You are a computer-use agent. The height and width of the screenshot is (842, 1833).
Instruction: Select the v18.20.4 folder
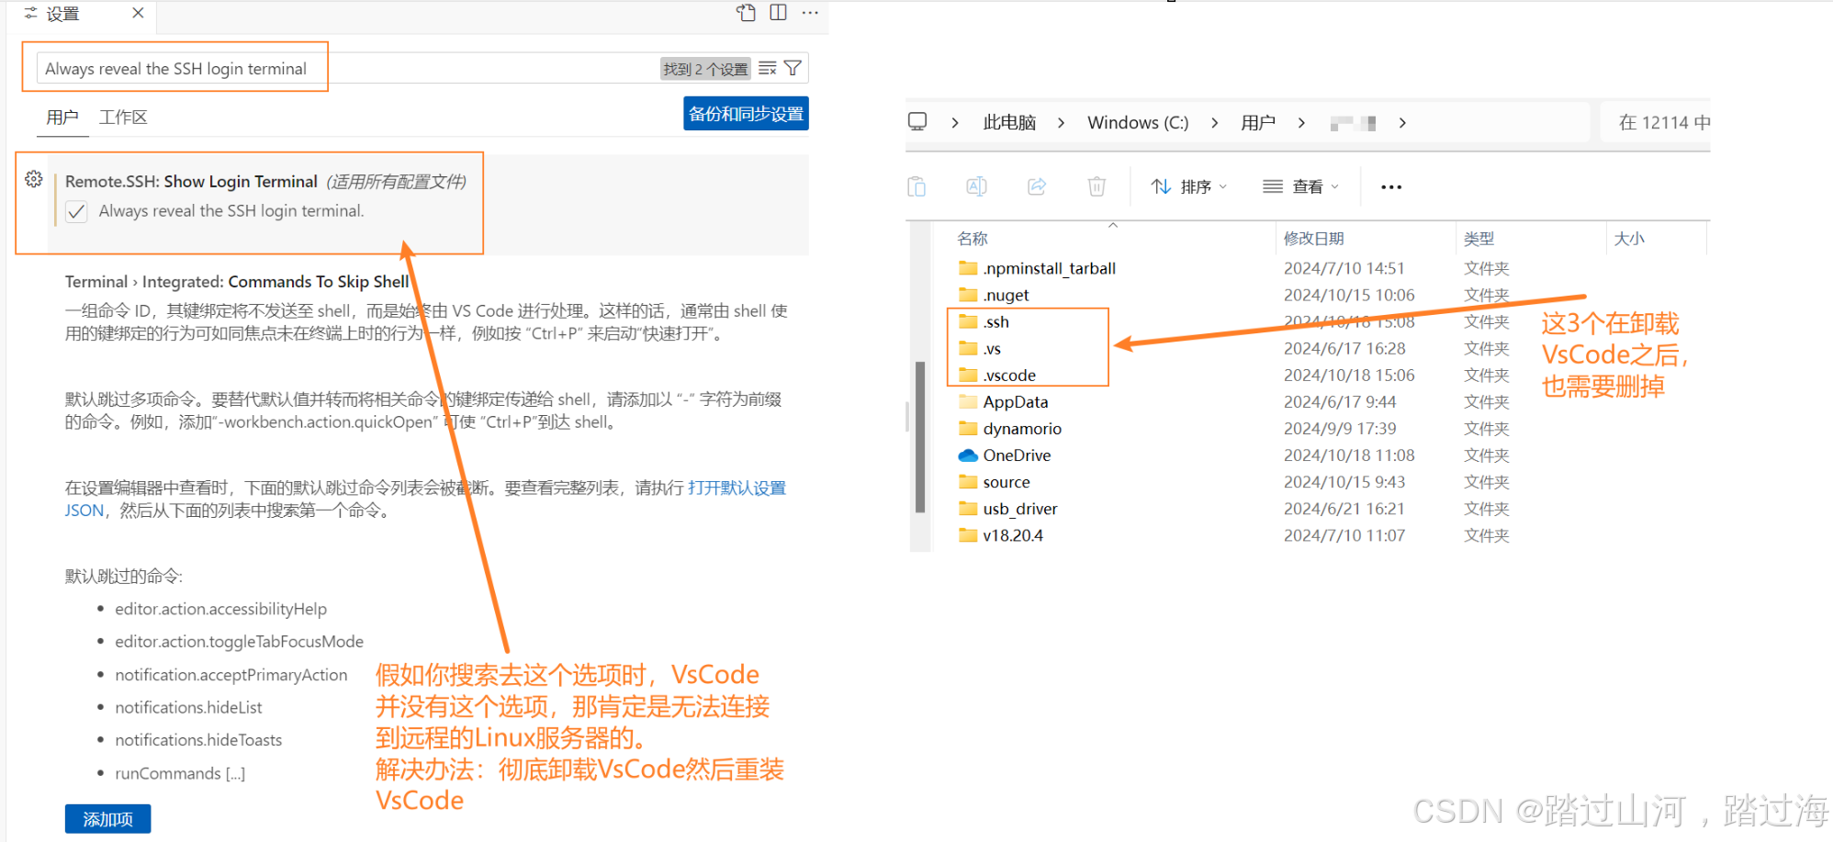pyautogui.click(x=1001, y=534)
